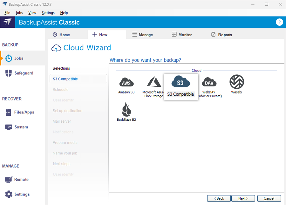This screenshot has width=286, height=205.
Task: Click the BACKUP section header
Action: tap(10, 45)
